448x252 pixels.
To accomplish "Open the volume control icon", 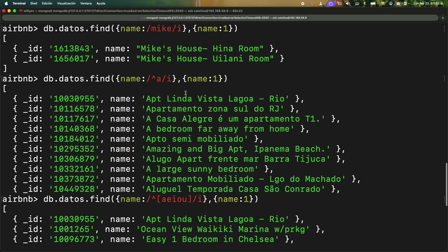I will [348, 3].
